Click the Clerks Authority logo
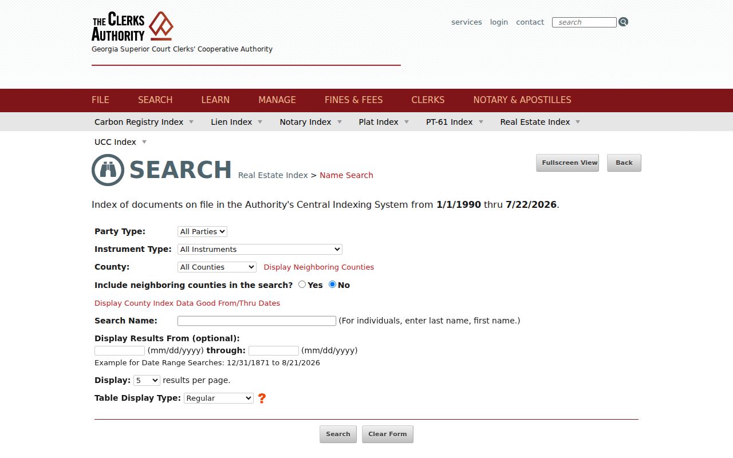 pos(132,26)
